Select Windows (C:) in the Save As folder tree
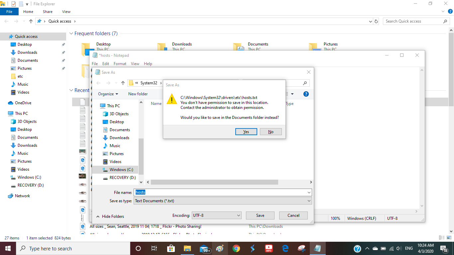 coord(115,170)
